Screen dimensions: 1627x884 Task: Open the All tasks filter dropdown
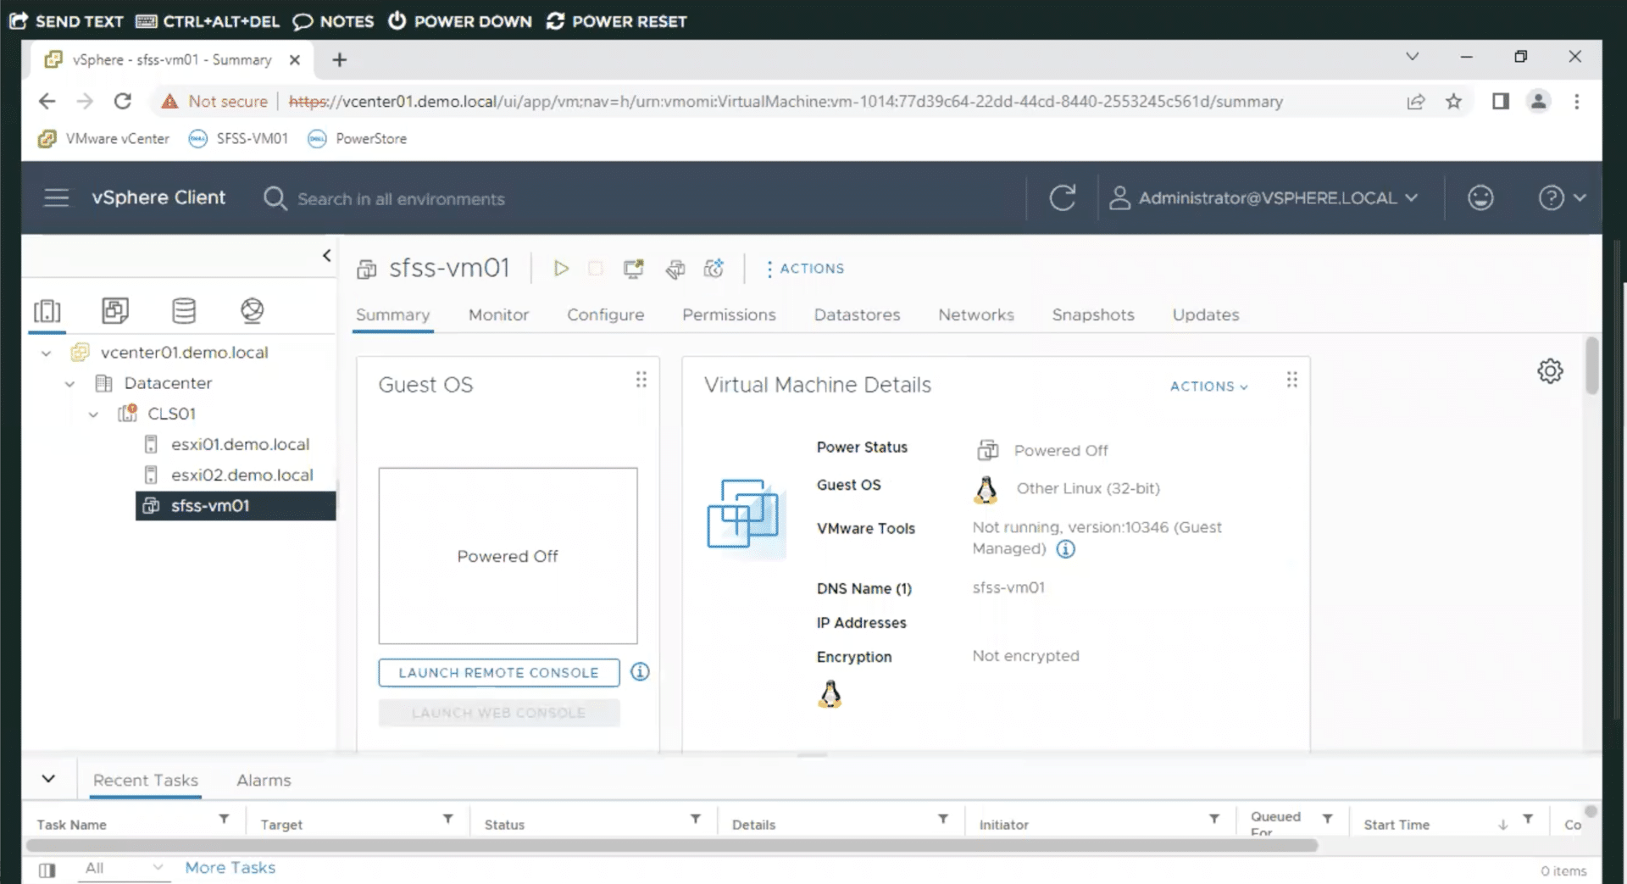point(124,868)
